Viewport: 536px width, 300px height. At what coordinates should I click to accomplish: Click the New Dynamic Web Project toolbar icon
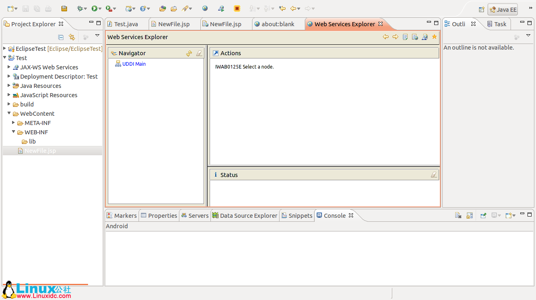129,8
